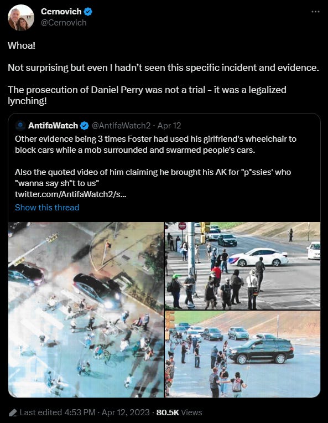The width and height of the screenshot is (328, 423).
Task: Open the AntifaWatch display name
Action: click(x=53, y=126)
